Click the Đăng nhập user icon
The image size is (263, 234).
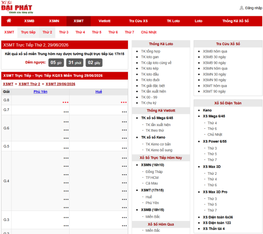coord(241,8)
